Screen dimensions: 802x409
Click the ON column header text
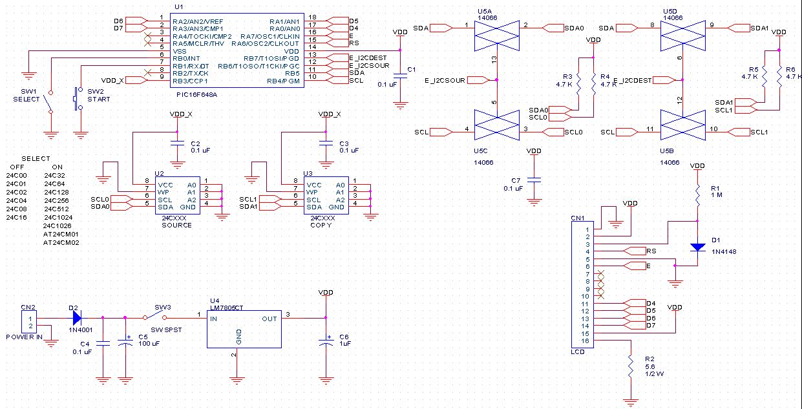click(58, 167)
